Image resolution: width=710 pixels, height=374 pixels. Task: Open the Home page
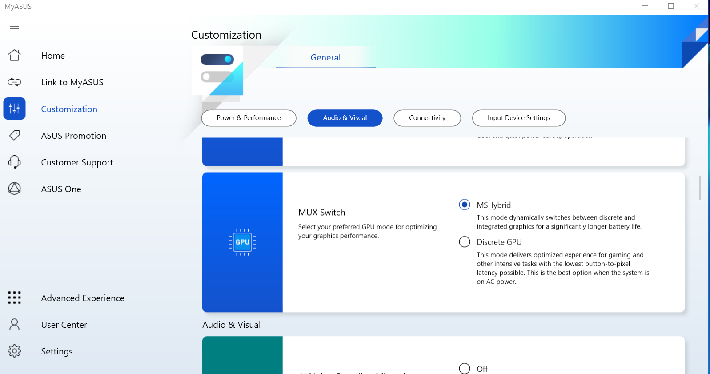pyautogui.click(x=53, y=56)
